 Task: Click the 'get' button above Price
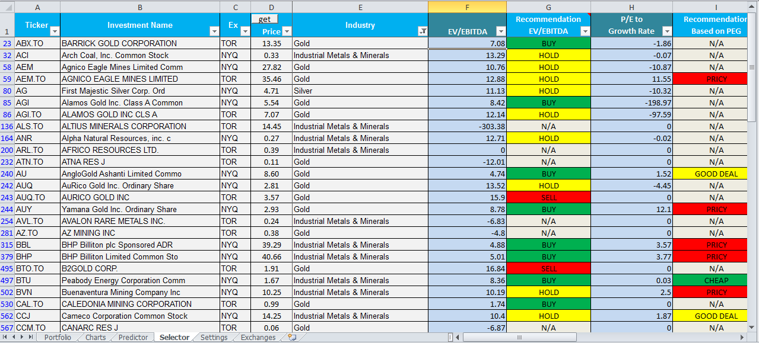click(x=265, y=19)
